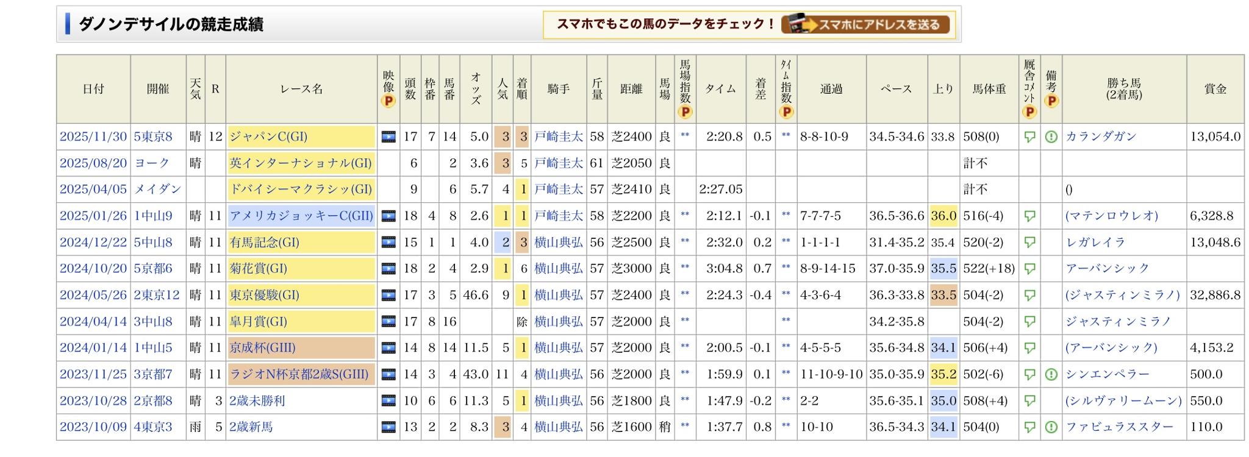The image size is (1249, 457).
Task: View the remarks icon for ジャパンC row
Action: coord(1051,137)
